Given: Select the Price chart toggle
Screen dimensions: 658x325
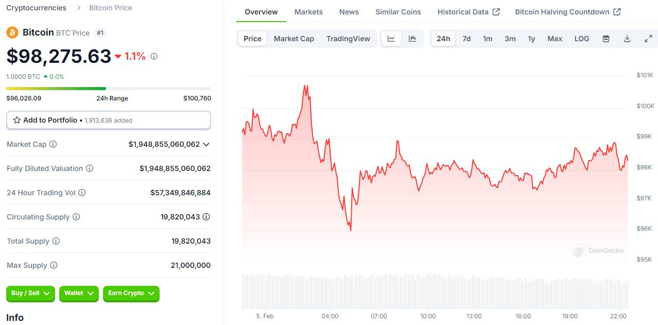Looking at the screenshot, I should coord(253,39).
